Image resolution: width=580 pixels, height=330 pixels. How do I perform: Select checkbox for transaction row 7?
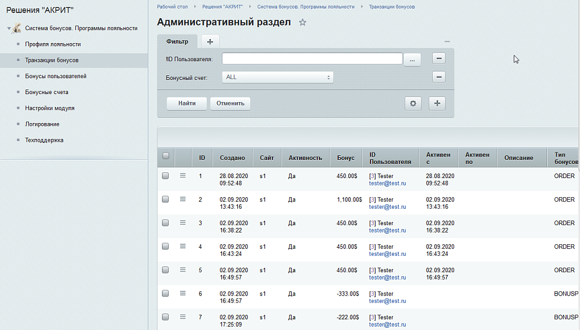[x=165, y=318]
